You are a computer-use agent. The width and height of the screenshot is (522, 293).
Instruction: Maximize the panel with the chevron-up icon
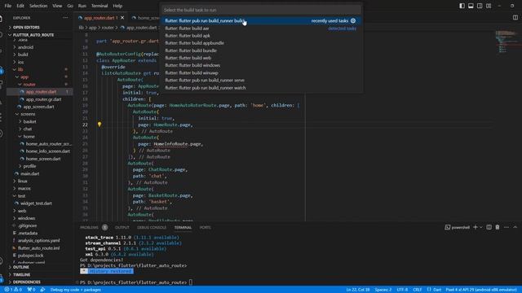click(x=515, y=227)
